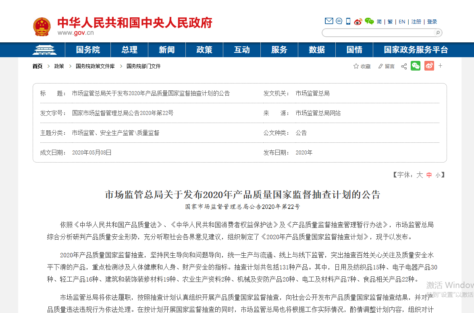
Task: Share article via red Weibo button
Action: click(429, 66)
